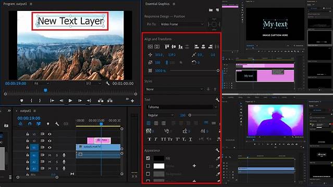
Task: Open Timeline display settings wrench
Action: point(57,124)
